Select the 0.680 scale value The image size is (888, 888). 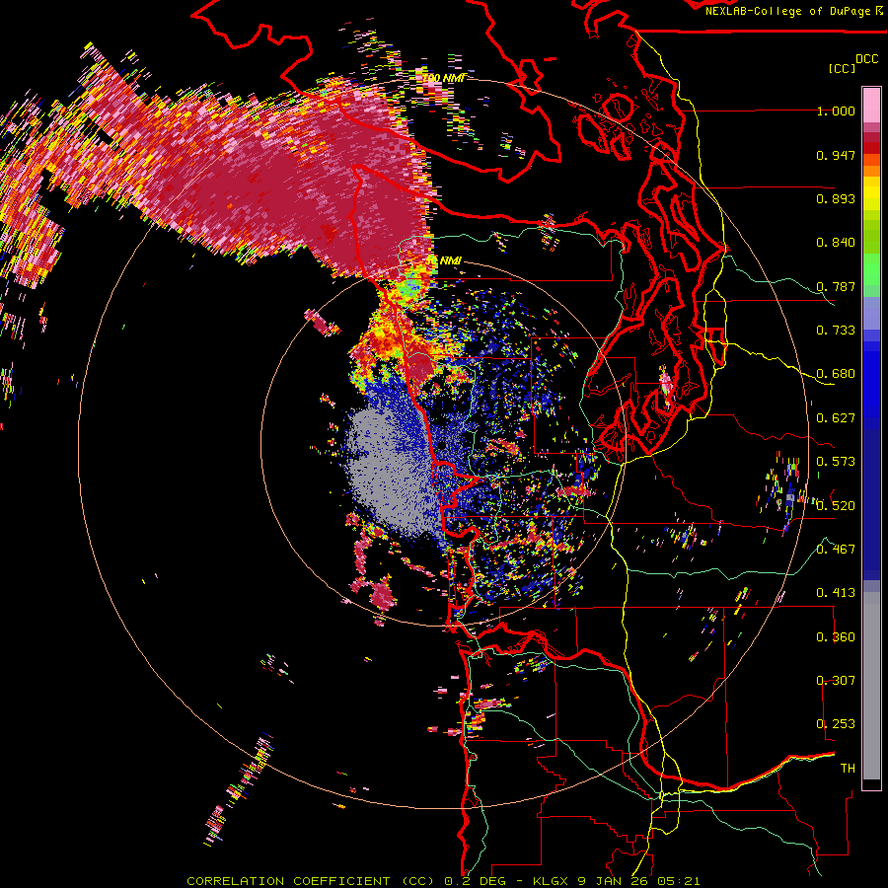coord(836,374)
